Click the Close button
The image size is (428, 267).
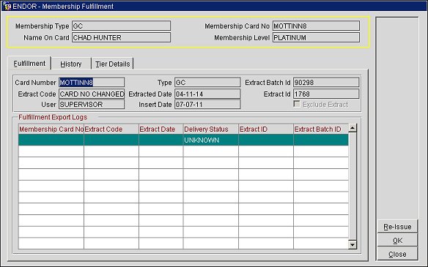click(397, 254)
